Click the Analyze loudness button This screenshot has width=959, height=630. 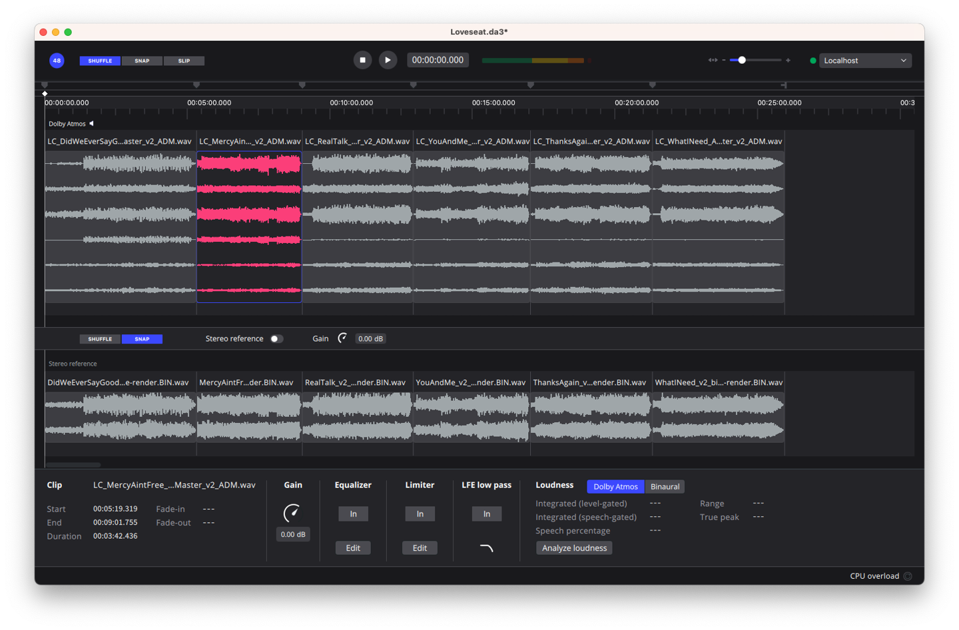[574, 548]
